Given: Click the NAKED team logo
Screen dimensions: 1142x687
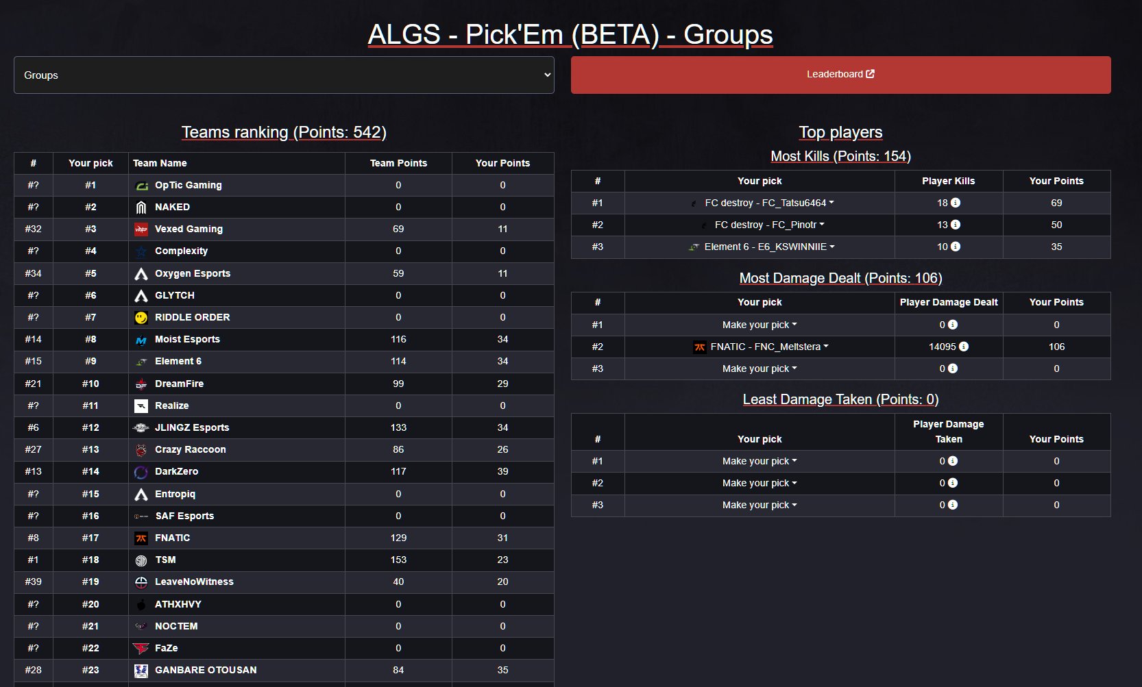Looking at the screenshot, I should 141,208.
